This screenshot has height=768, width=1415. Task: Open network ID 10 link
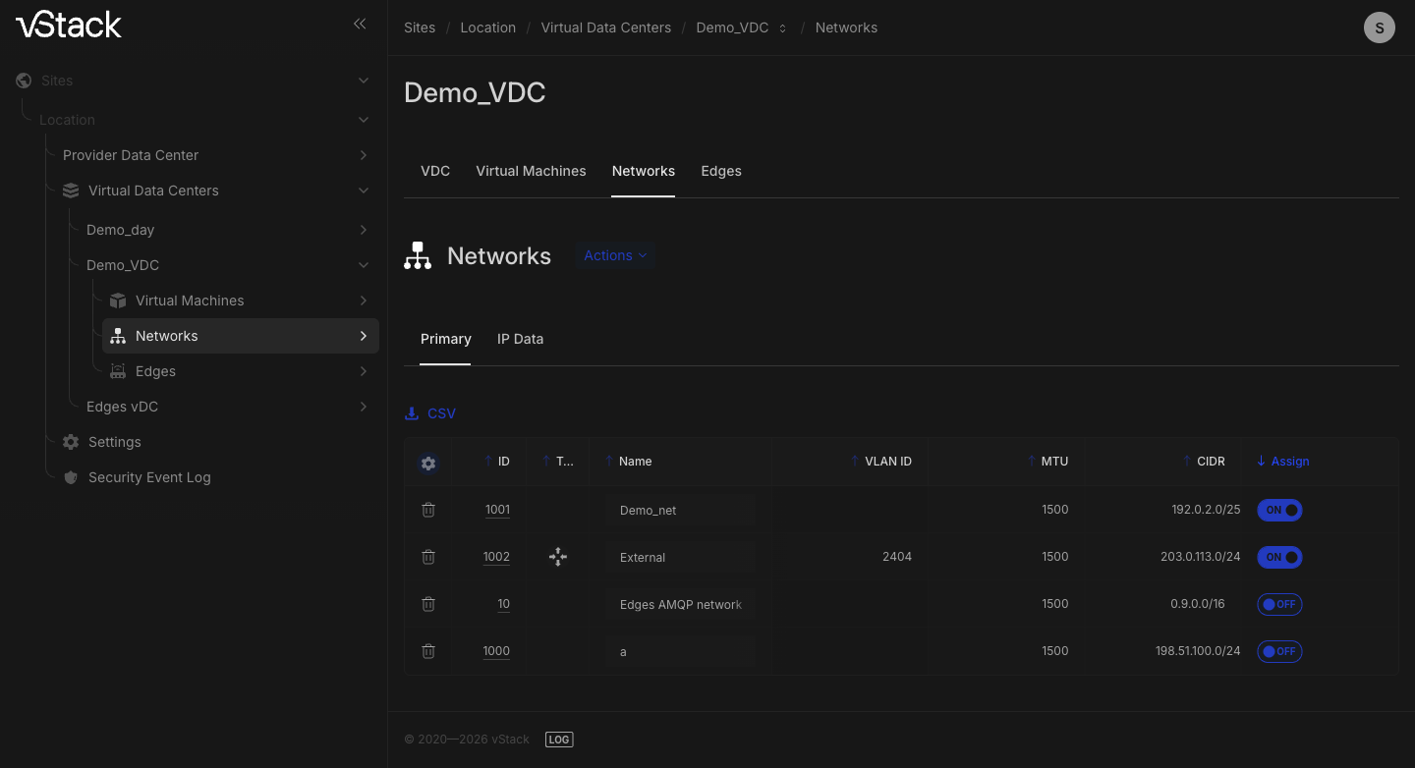503,604
